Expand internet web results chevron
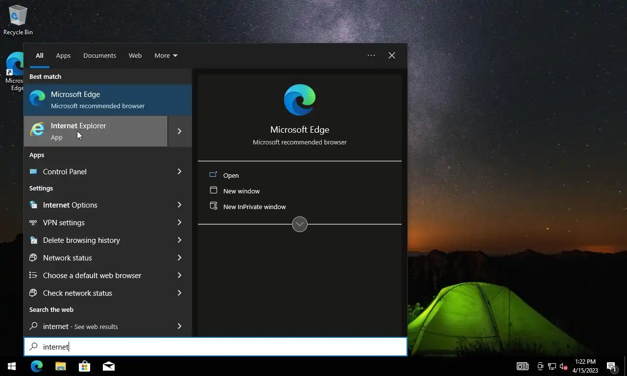Screen dimensions: 627x376 click(x=179, y=326)
